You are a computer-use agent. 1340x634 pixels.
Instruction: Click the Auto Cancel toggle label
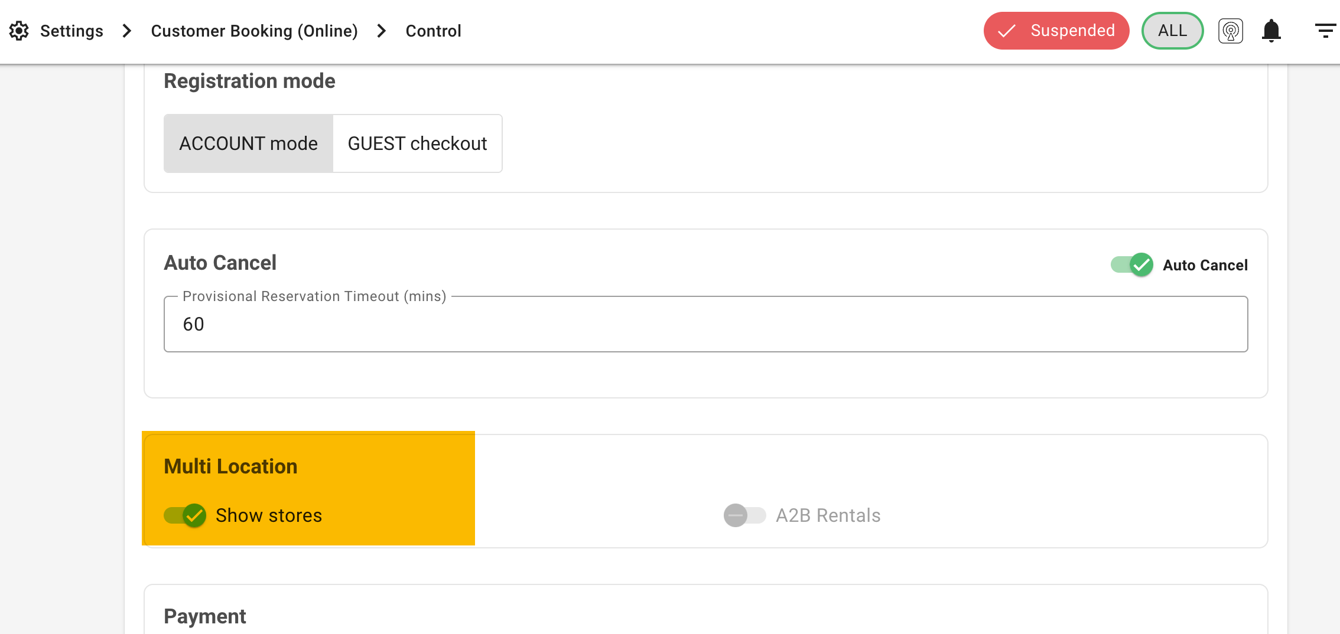click(1205, 265)
